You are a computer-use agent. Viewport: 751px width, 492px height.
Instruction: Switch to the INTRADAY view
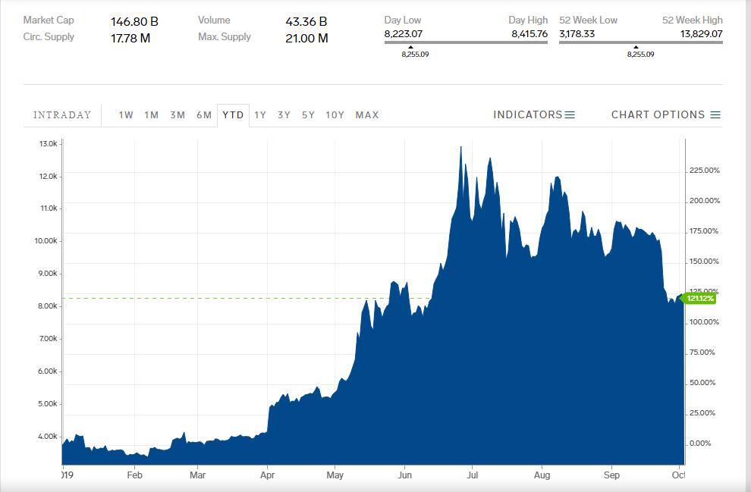(61, 114)
